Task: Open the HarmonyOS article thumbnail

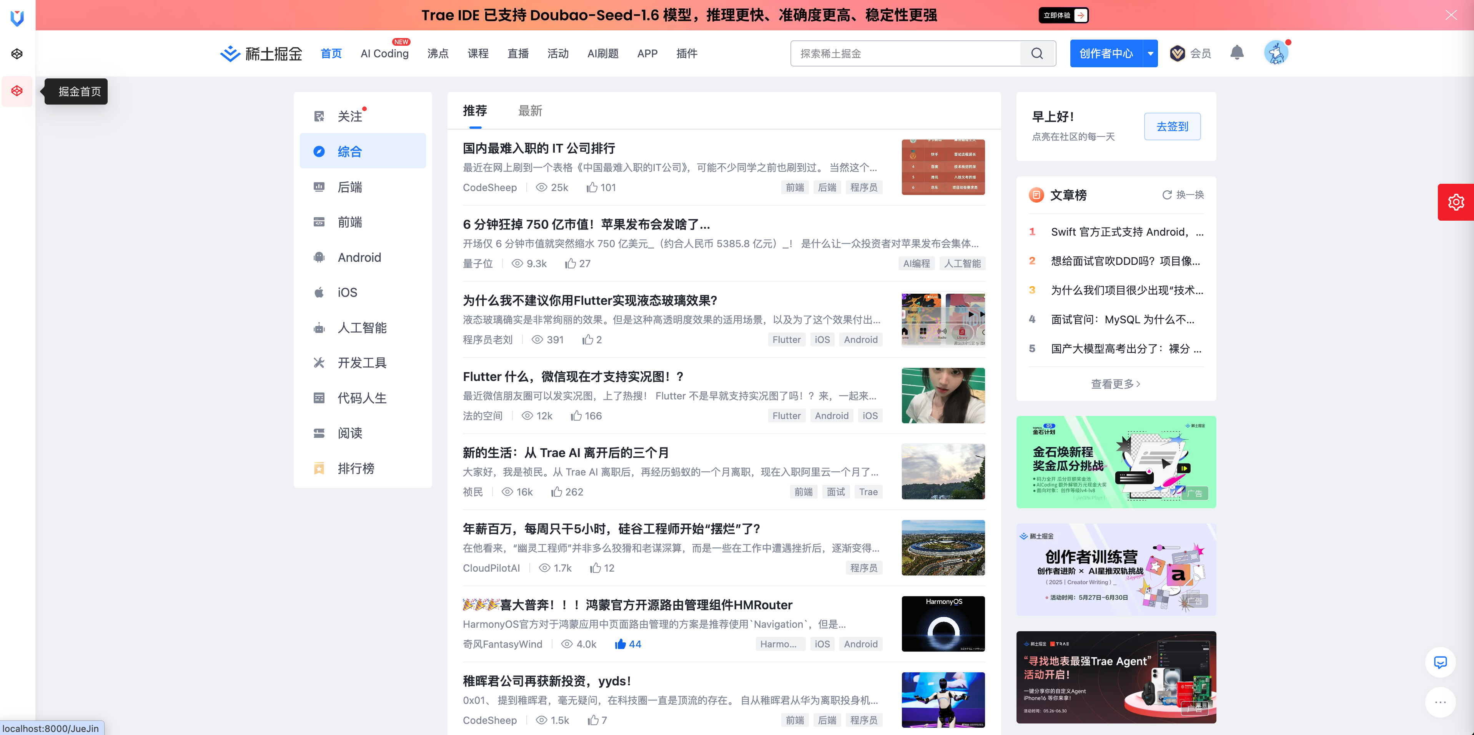Action: point(943,624)
